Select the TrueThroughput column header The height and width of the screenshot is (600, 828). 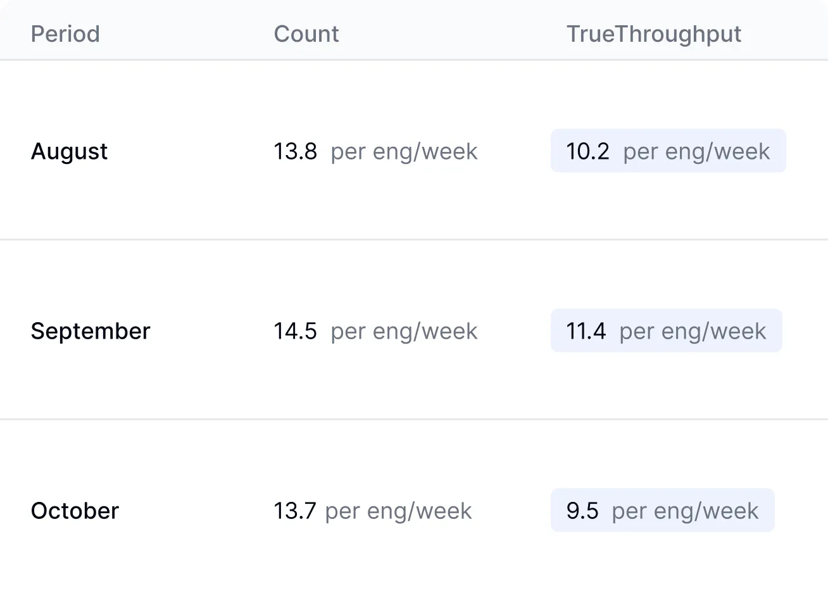point(653,34)
